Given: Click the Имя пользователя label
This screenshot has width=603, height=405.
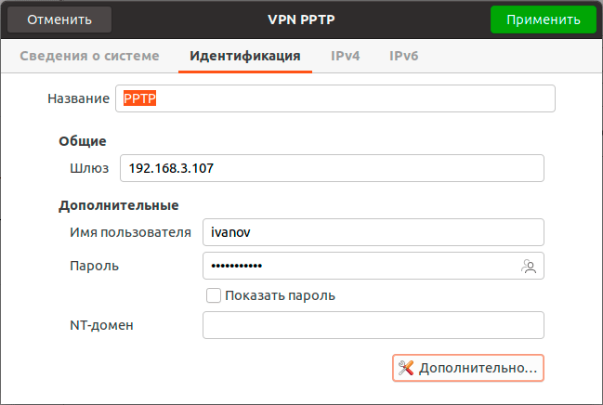Looking at the screenshot, I should (130, 232).
